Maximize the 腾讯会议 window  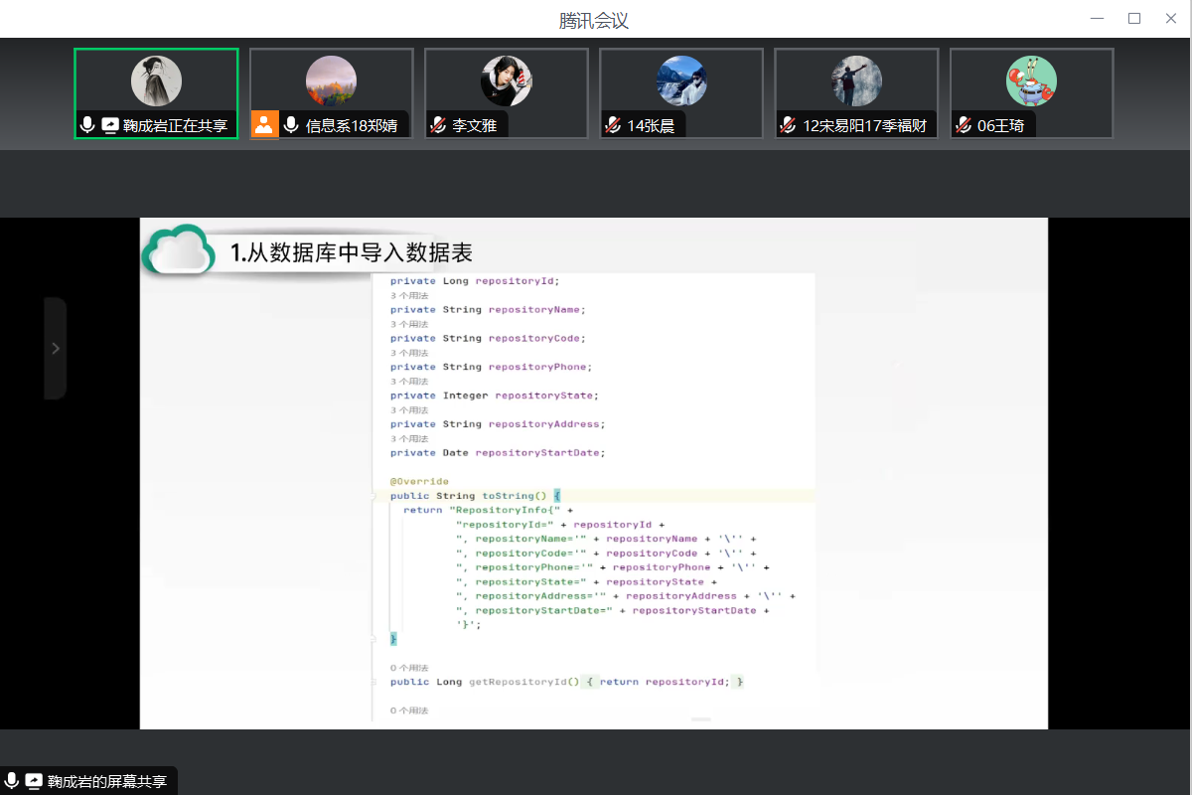tap(1134, 19)
